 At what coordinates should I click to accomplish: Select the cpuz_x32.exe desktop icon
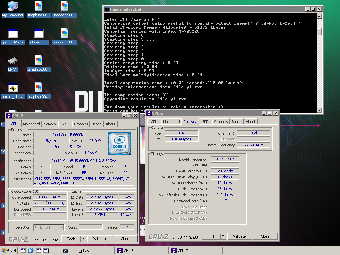13,37
